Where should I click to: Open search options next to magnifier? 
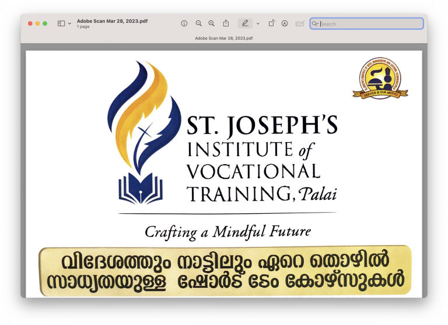pyautogui.click(x=316, y=24)
